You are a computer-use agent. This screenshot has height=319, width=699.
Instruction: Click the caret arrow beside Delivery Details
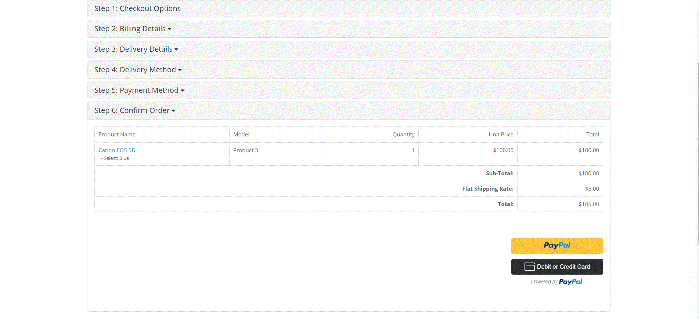click(176, 49)
